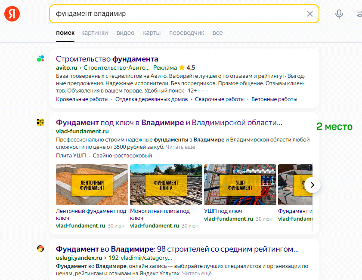Screen dimensions: 362x280
Task: Open 'Фундамент под ключ в Владимире' result
Action: click(169, 123)
